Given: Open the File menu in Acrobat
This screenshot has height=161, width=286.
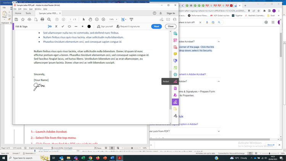Looking at the screenshot, I should 15,9.
